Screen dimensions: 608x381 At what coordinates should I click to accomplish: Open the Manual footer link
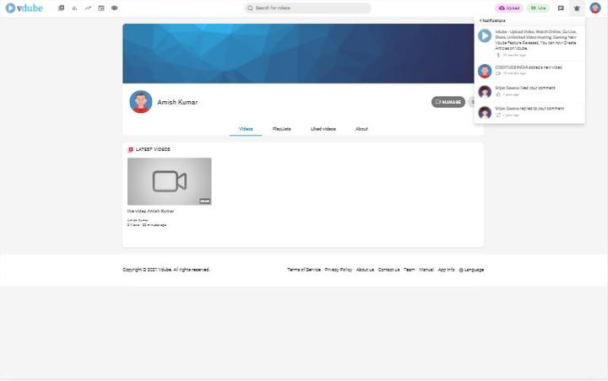426,270
